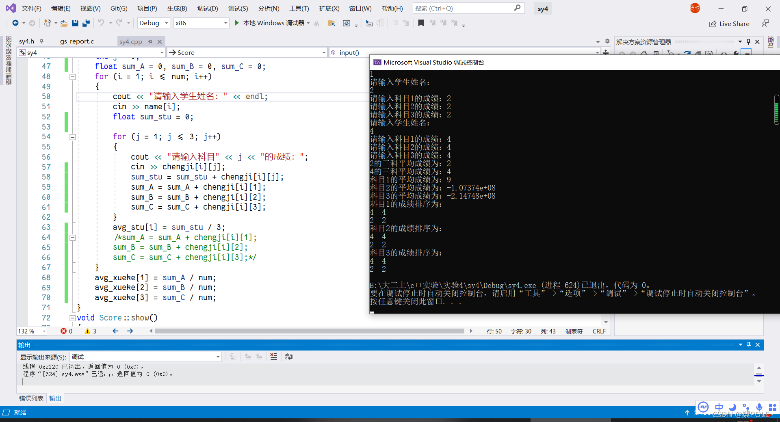
Task: Collapse the Score::show function at line 72
Action: [73, 318]
